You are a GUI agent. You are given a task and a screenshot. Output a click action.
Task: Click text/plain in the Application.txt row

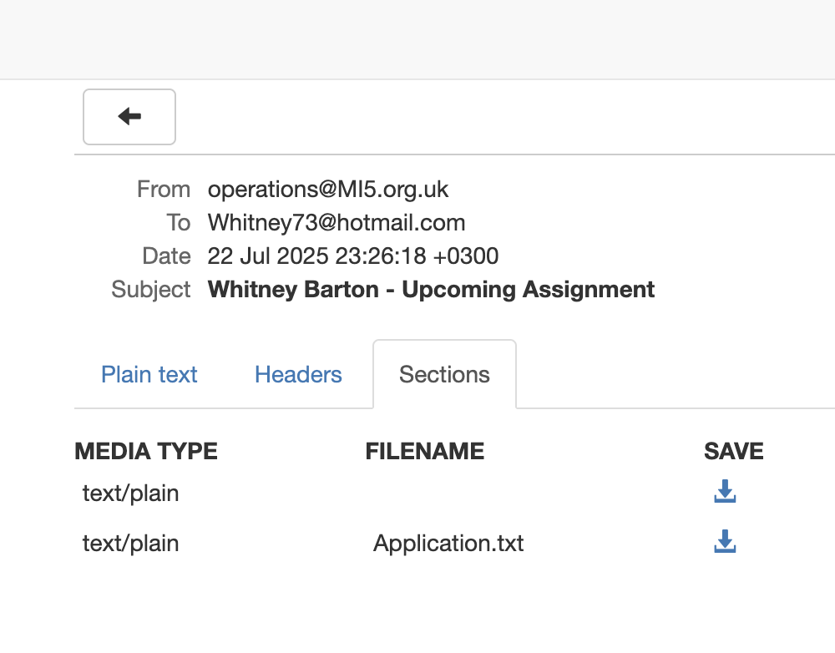click(x=131, y=544)
